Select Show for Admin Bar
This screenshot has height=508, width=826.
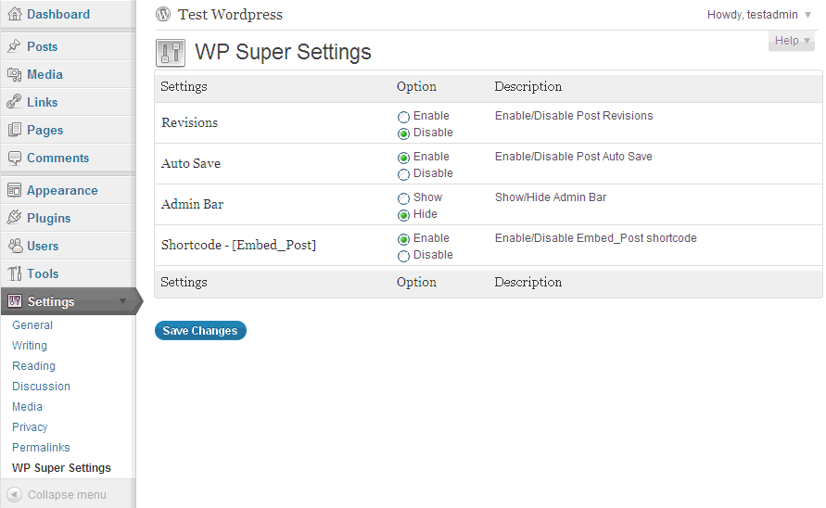[x=403, y=198]
